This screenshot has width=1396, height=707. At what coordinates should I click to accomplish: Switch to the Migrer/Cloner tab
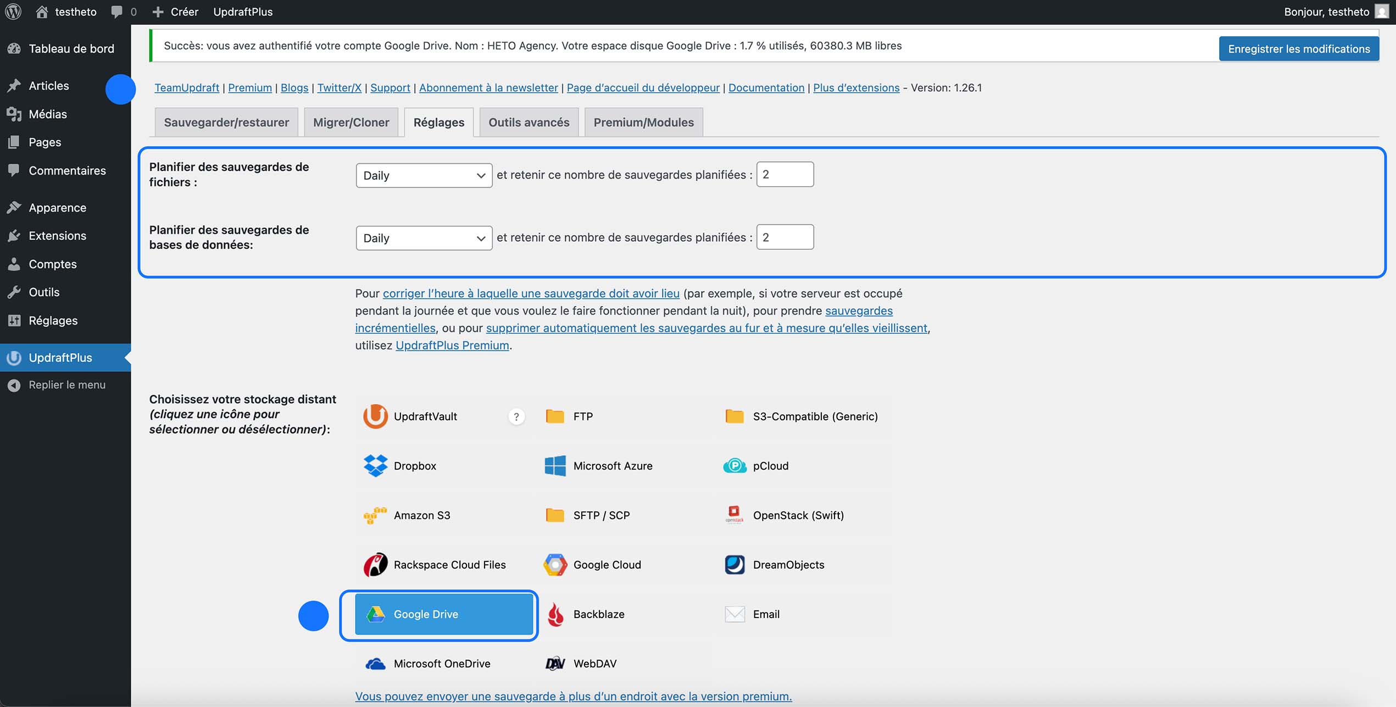pos(351,122)
